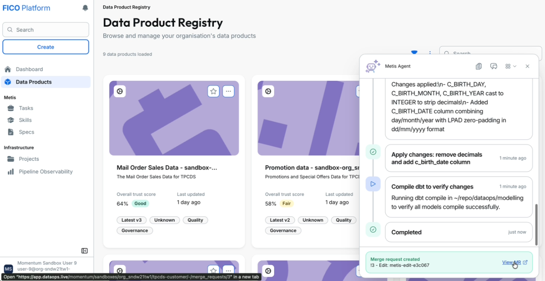Click the badge icon on Promotion data thumbnail

[x=268, y=91]
